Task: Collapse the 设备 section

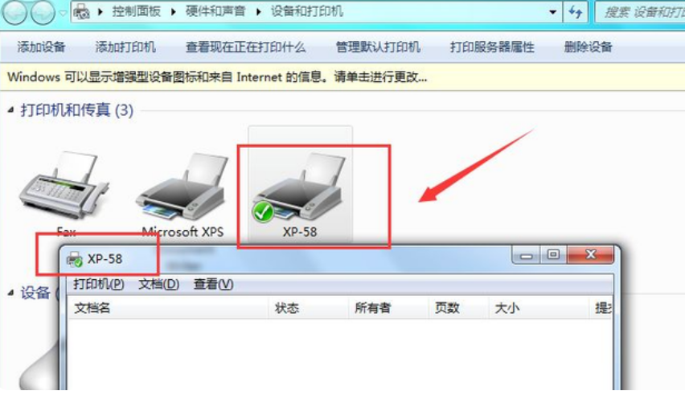Action: point(10,293)
